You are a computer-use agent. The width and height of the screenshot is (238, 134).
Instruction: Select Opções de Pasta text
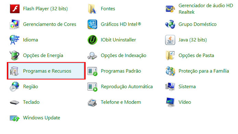point(196,56)
